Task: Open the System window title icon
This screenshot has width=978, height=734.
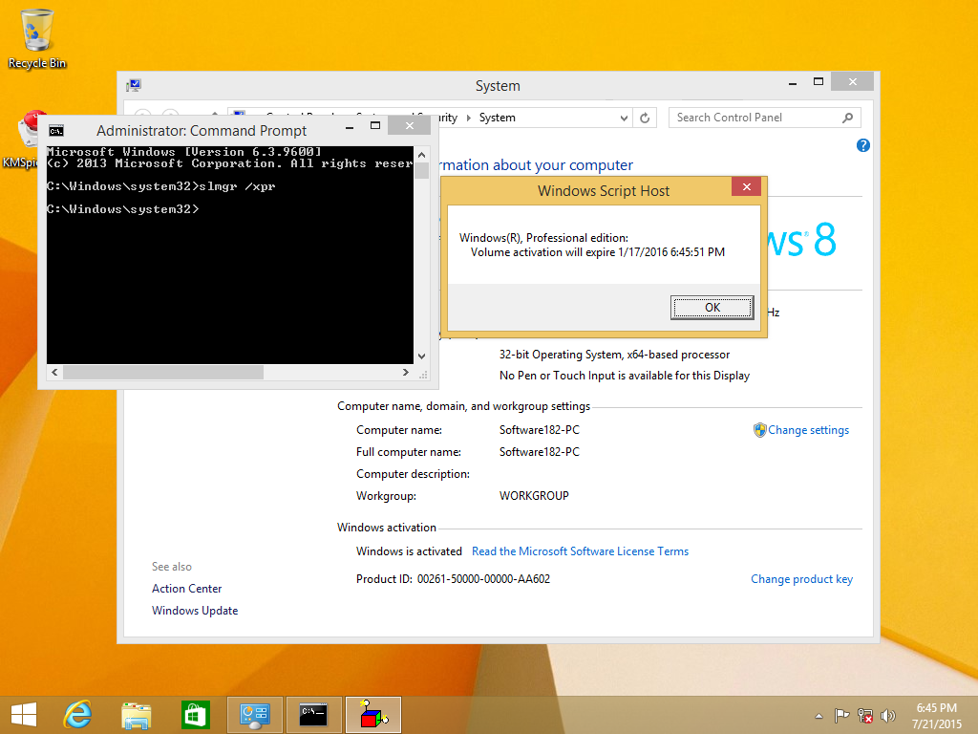Action: 134,85
